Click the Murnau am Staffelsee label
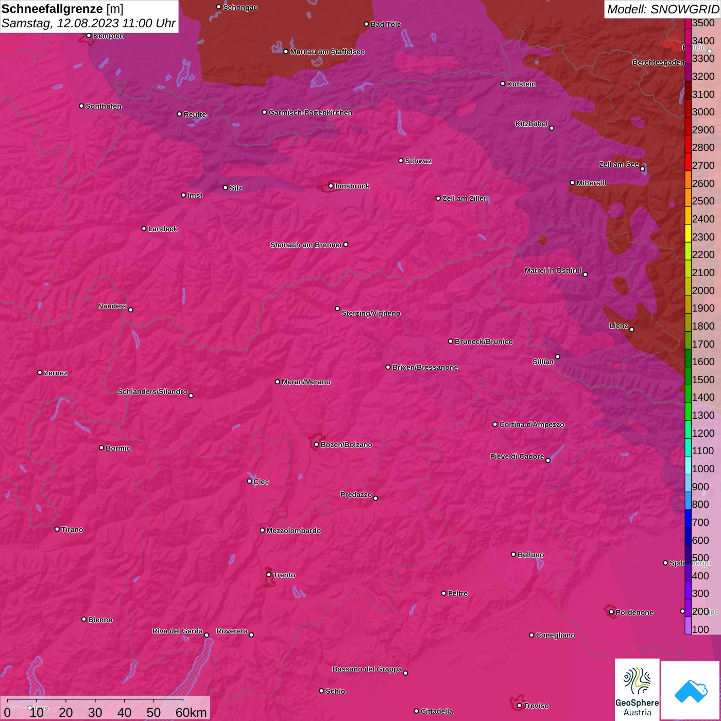 [x=327, y=51]
